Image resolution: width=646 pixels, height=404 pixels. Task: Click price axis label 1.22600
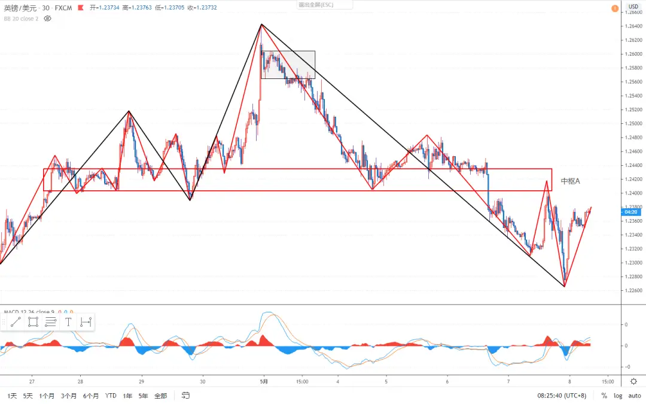633,290
